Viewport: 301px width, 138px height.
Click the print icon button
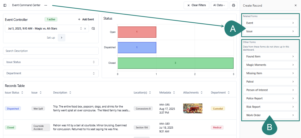[x=233, y=5]
